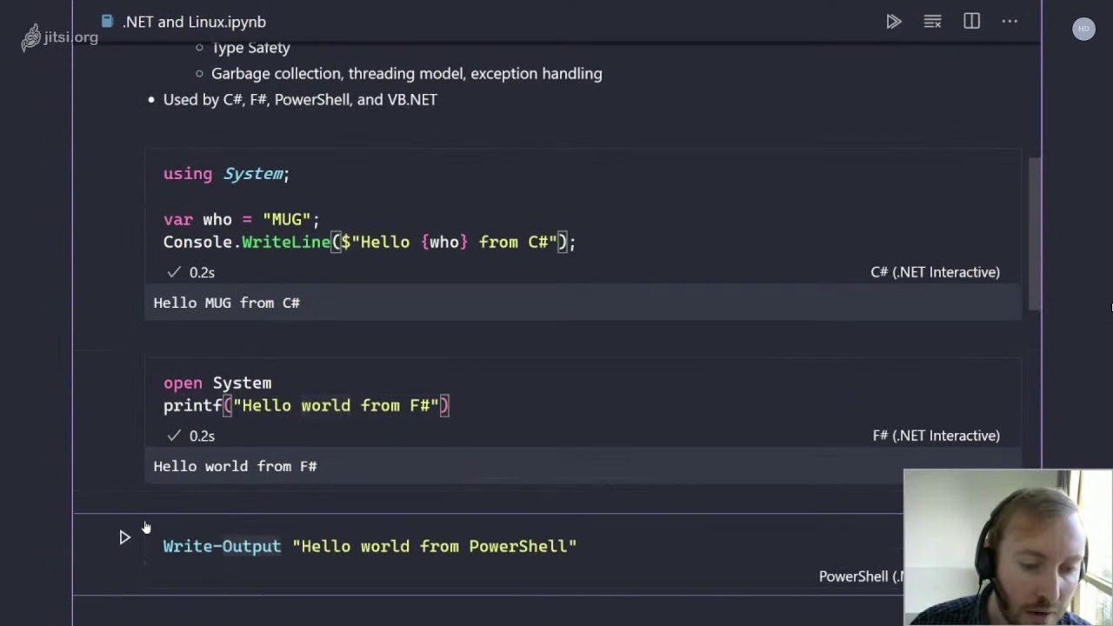The width and height of the screenshot is (1113, 626).
Task: Run the PowerShell Write-Output cell
Action: (124, 537)
